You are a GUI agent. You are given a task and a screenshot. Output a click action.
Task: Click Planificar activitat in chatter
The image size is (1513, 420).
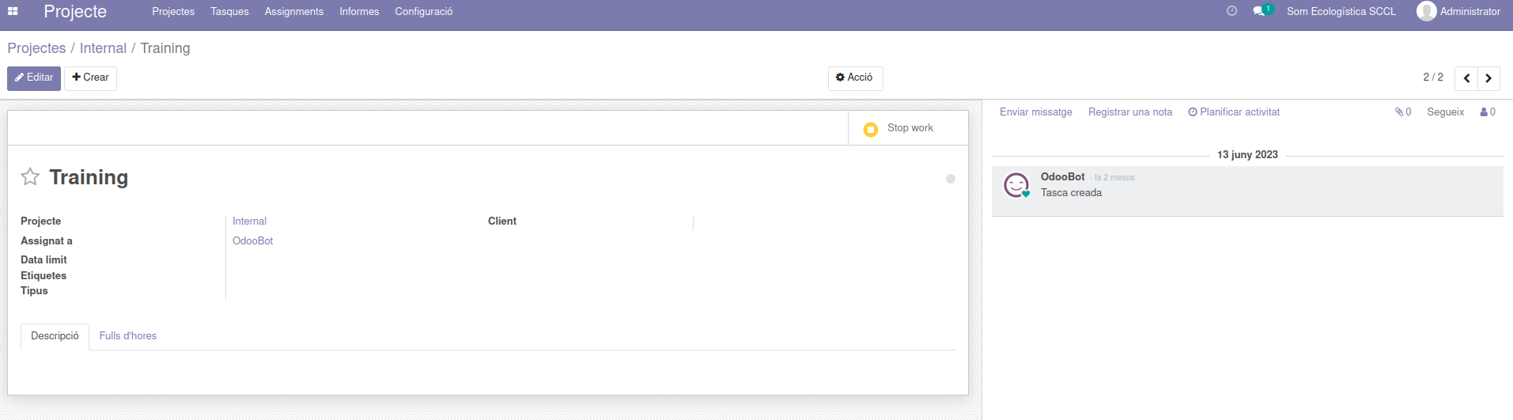[1233, 112]
